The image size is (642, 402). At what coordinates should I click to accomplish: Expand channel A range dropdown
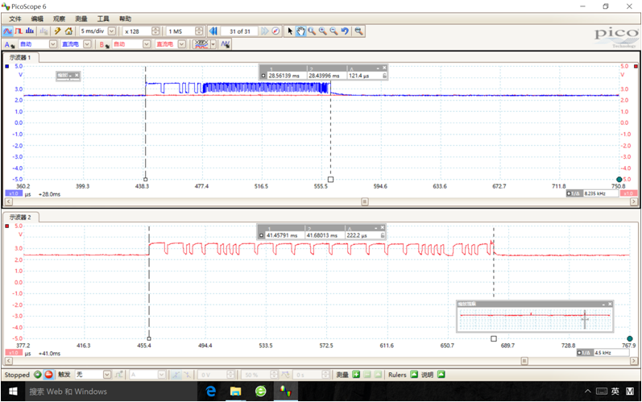pyautogui.click(x=53, y=44)
